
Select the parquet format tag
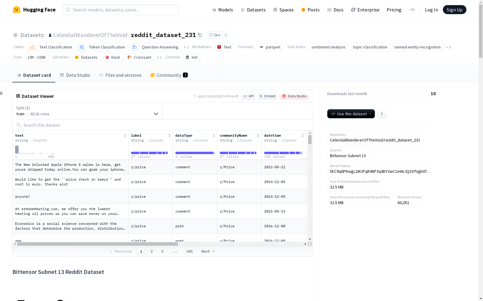click(270, 47)
